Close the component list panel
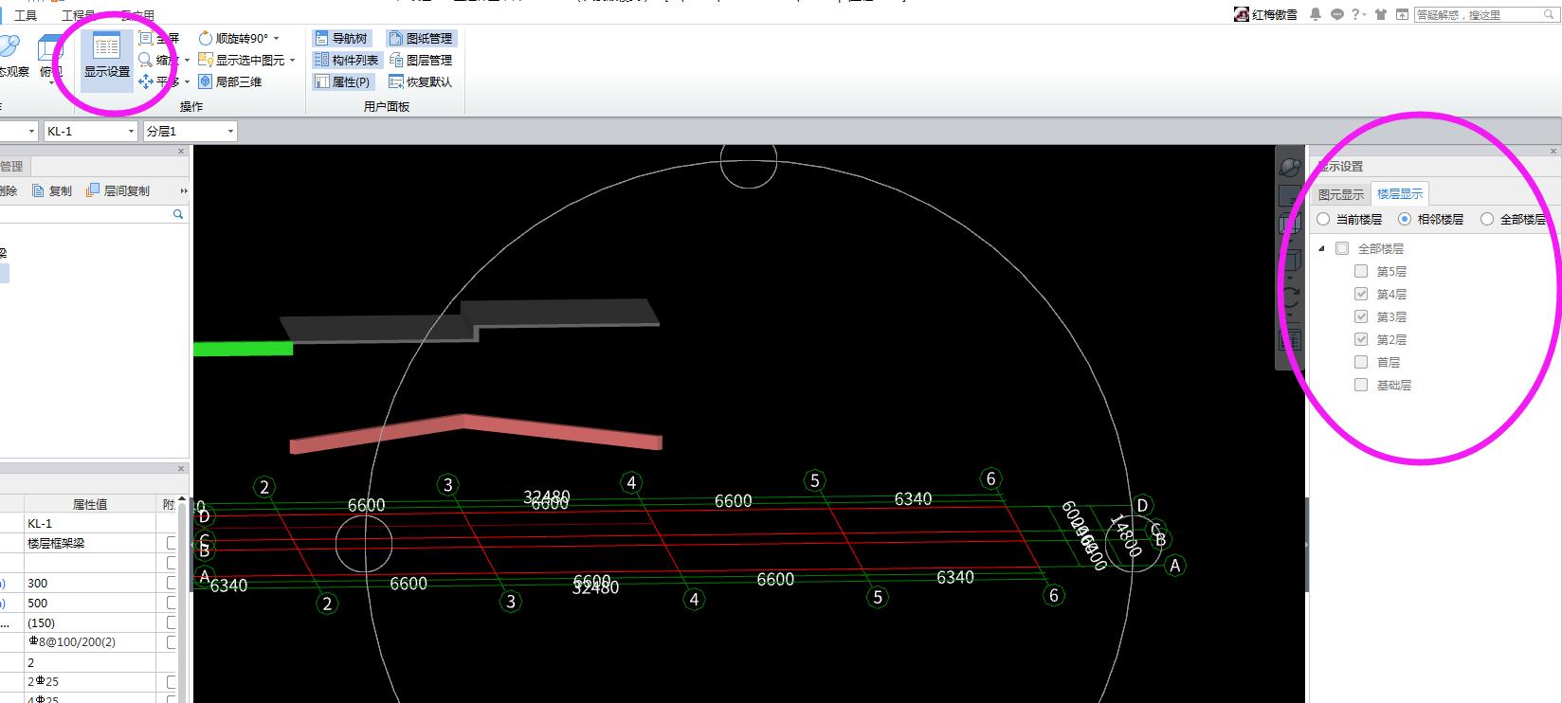 181,152
